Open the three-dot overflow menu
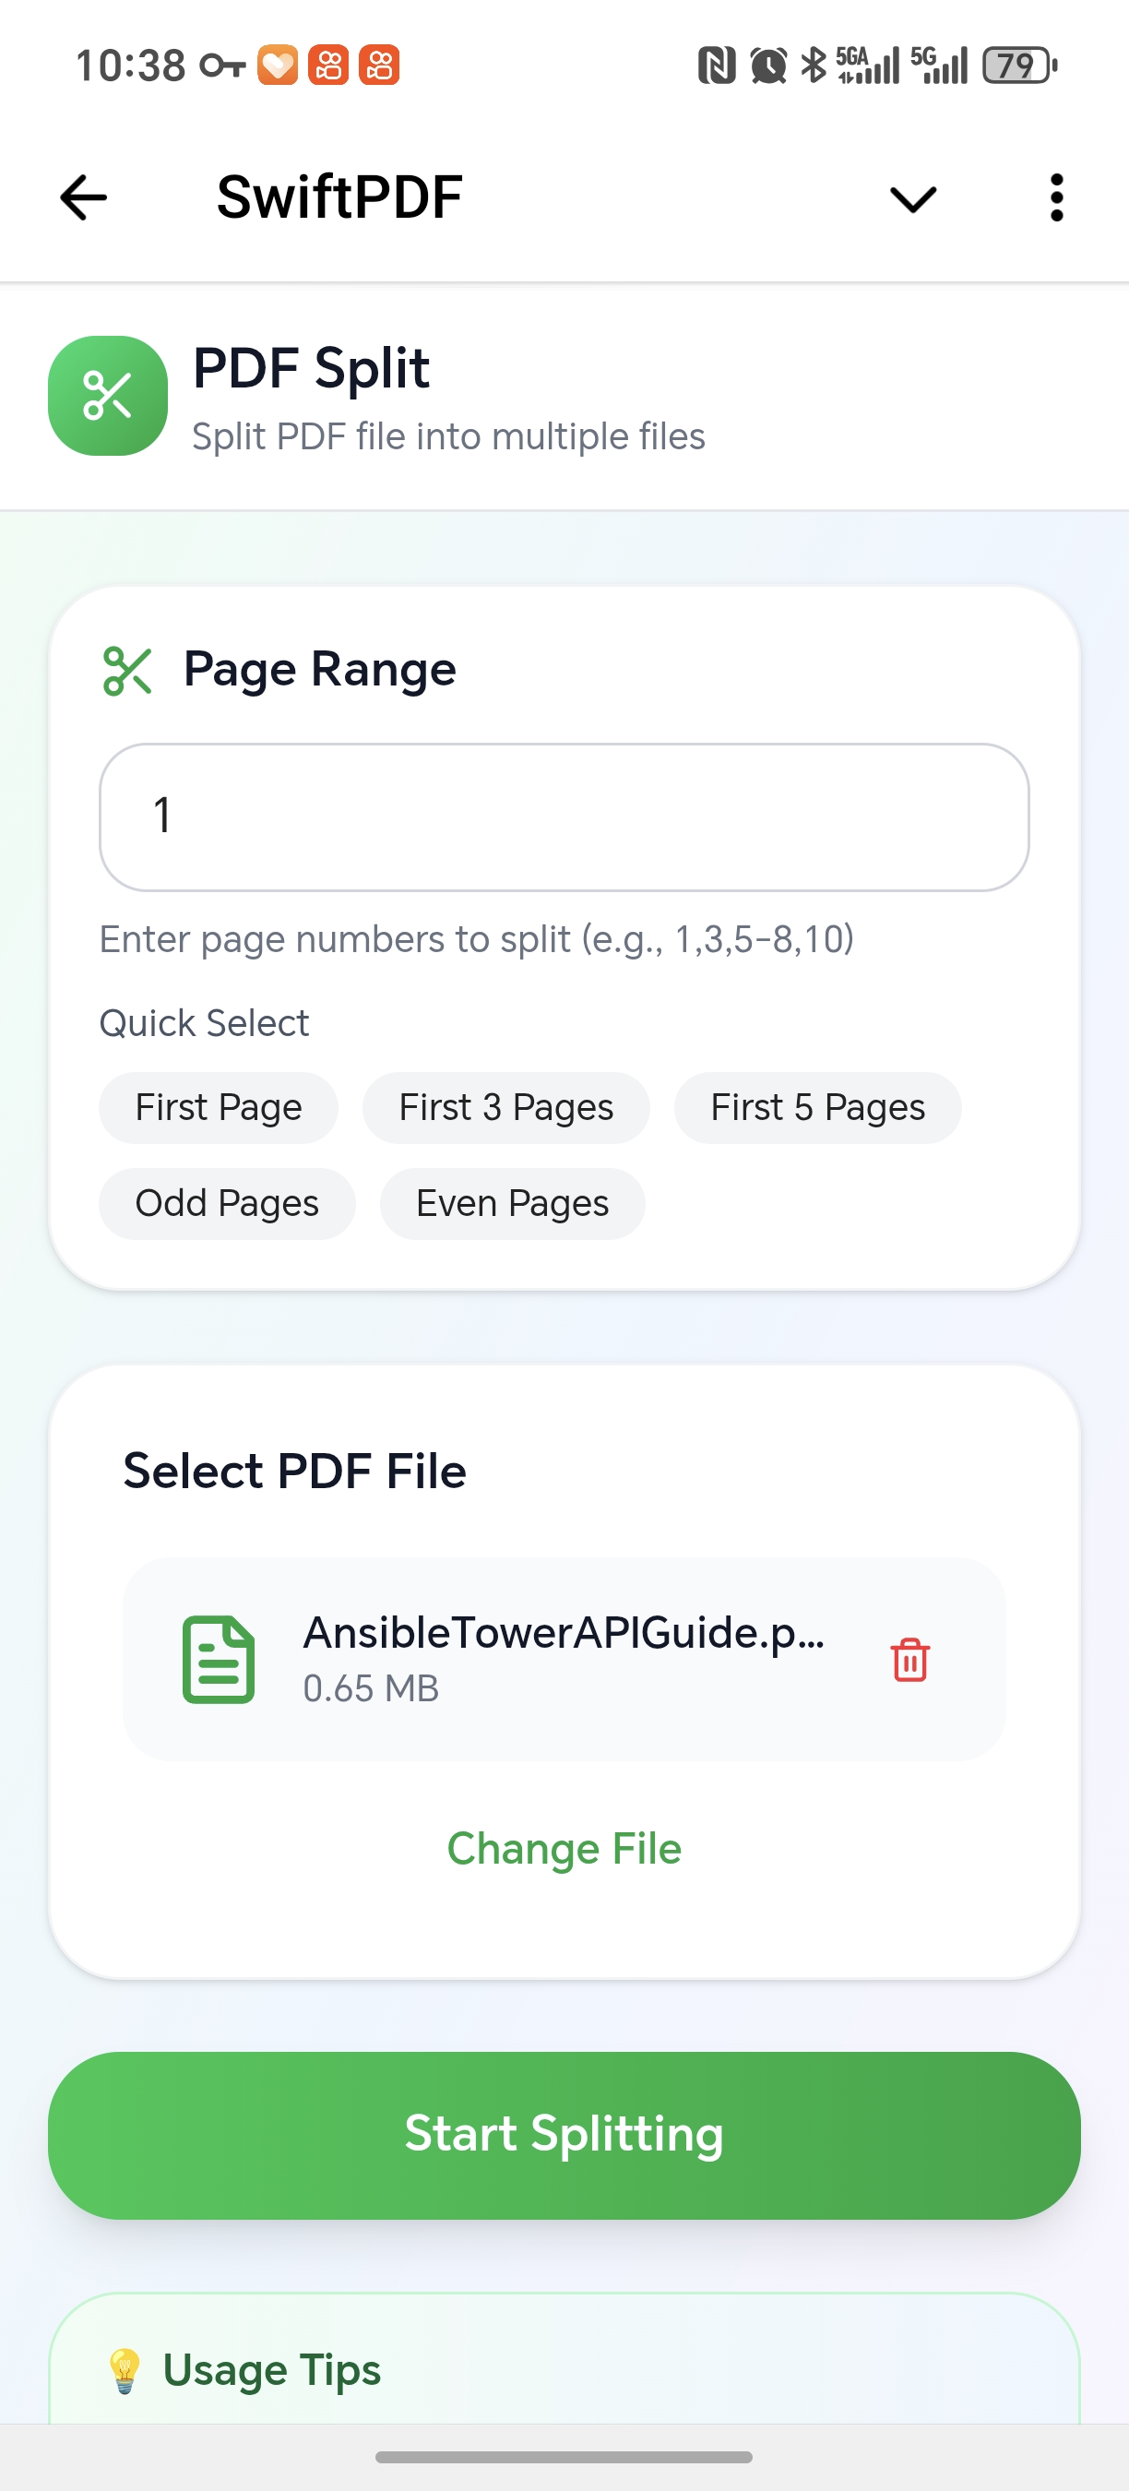1129x2491 pixels. (1056, 197)
